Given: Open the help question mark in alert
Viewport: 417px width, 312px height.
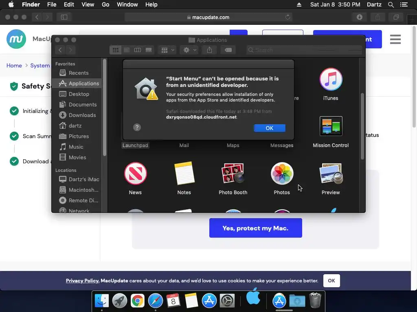Looking at the screenshot, I should click(137, 127).
